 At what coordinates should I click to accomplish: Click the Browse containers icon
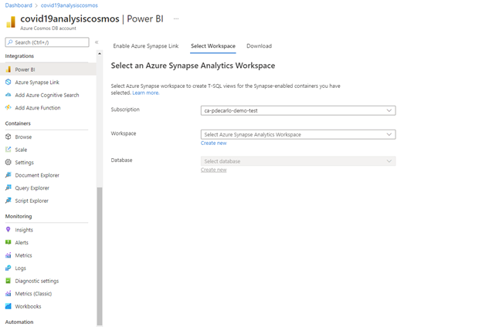pyautogui.click(x=8, y=137)
